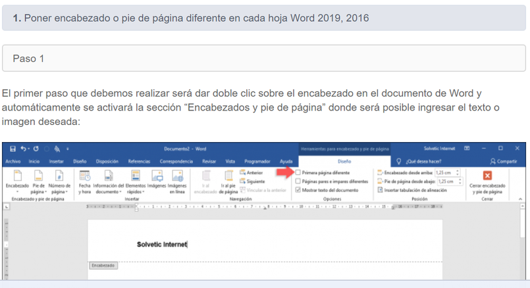
Task: Check Páginas pares e impares diferentes
Action: [x=298, y=181]
